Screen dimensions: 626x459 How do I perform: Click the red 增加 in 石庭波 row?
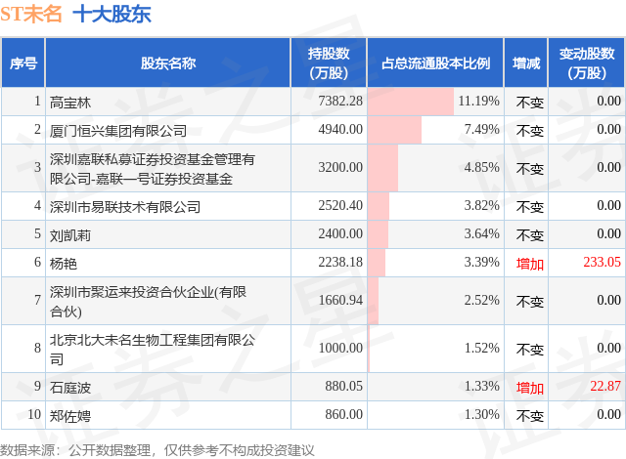click(x=530, y=388)
